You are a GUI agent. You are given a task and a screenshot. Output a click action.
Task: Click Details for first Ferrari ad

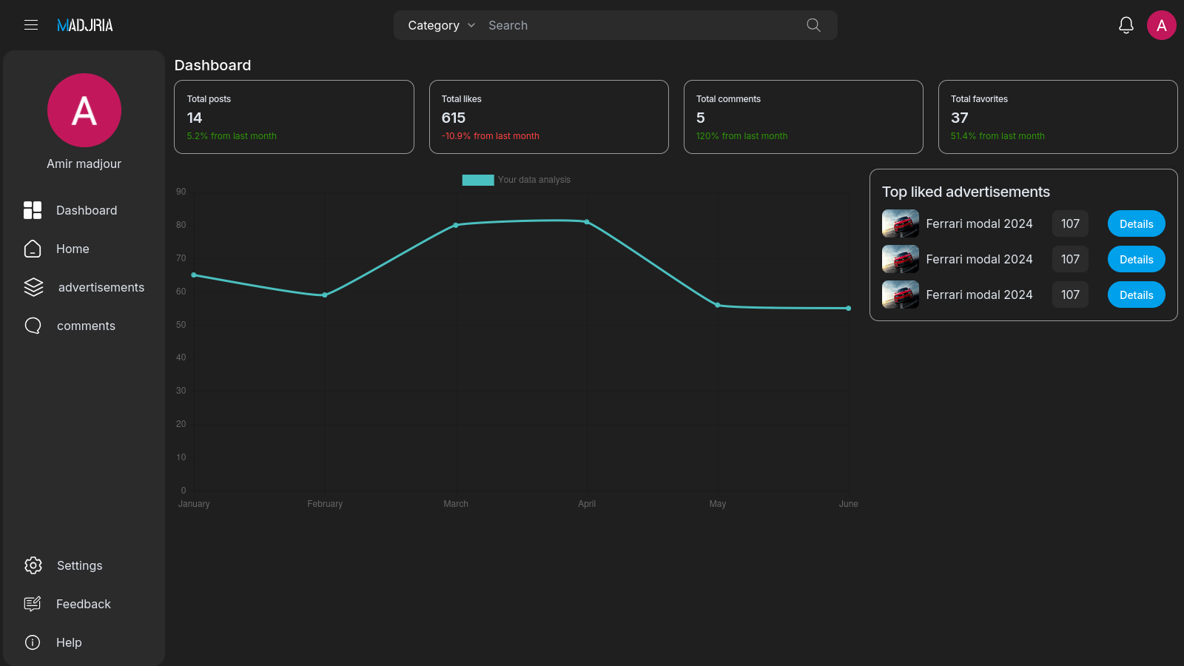pos(1136,224)
